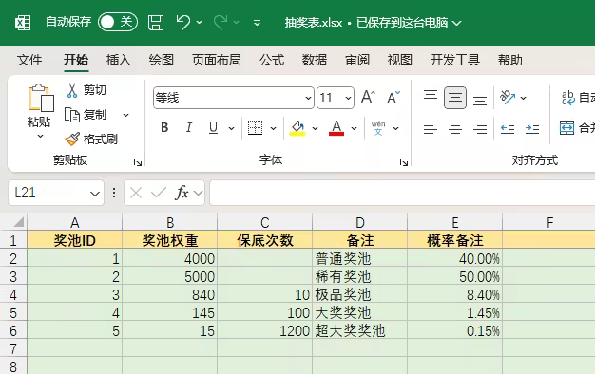
Task: Toggle Underline formatting
Action: [213, 128]
